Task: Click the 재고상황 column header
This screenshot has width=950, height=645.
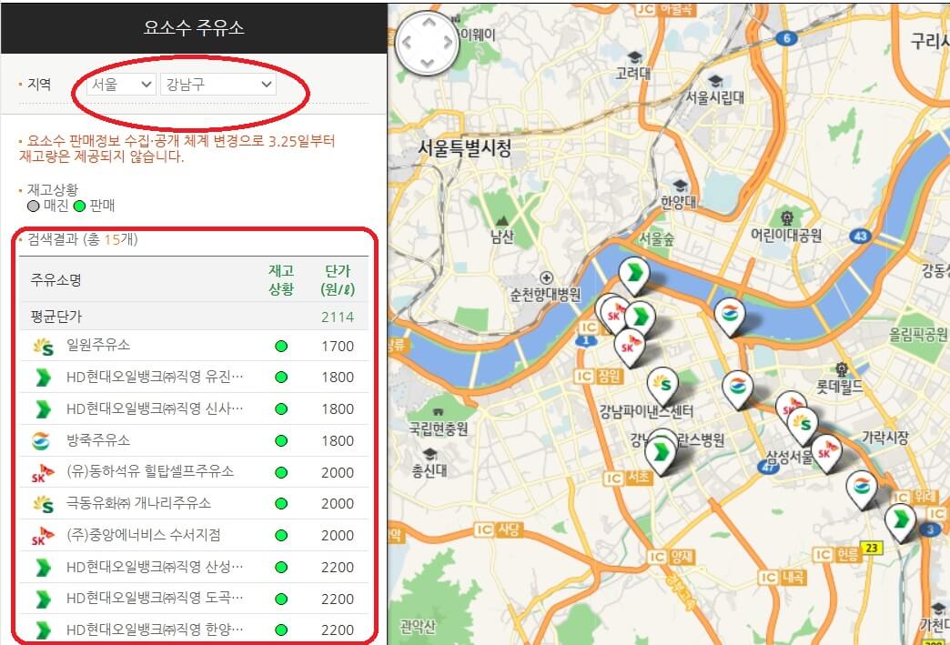Action: tap(279, 278)
